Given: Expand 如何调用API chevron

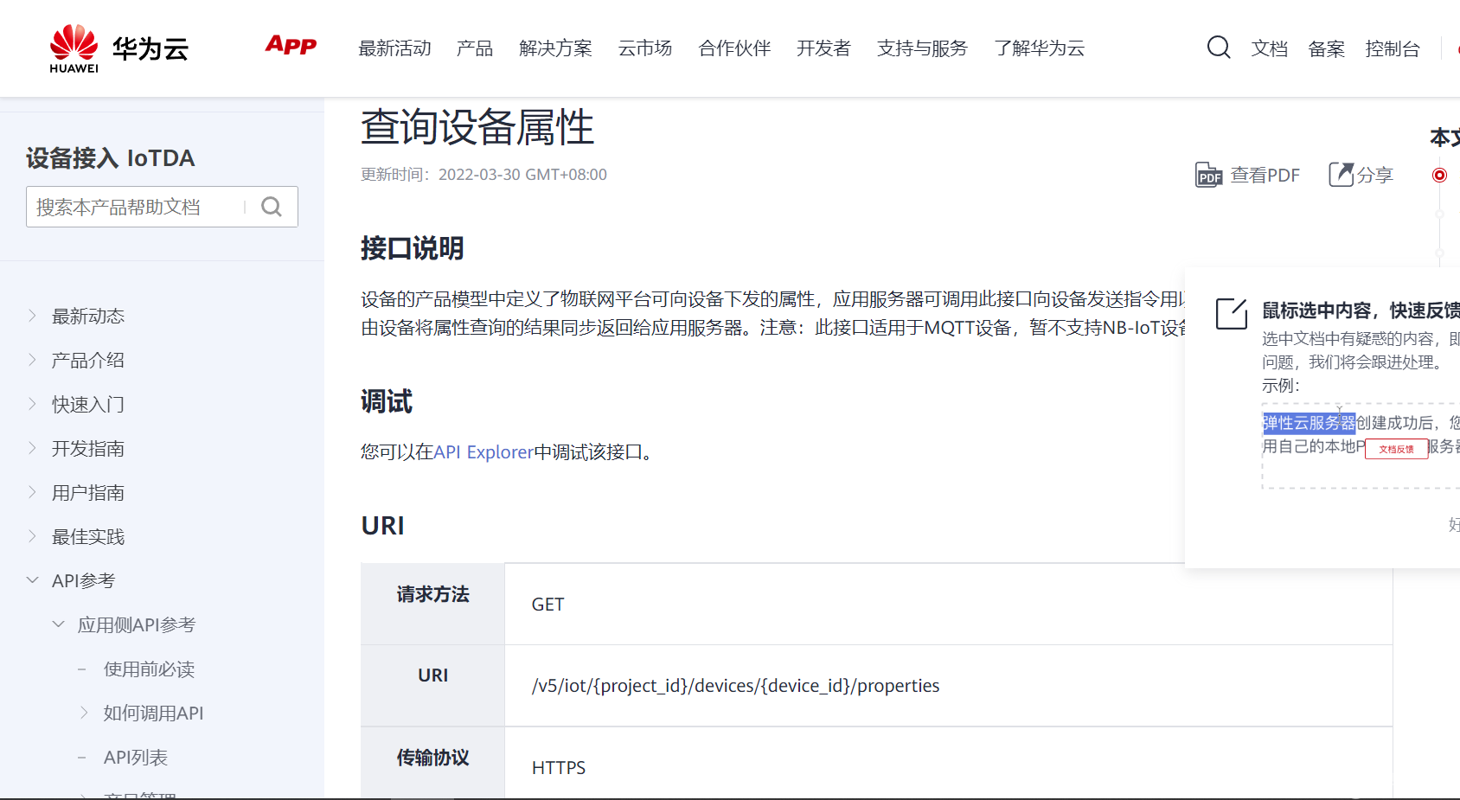Looking at the screenshot, I should (84, 713).
